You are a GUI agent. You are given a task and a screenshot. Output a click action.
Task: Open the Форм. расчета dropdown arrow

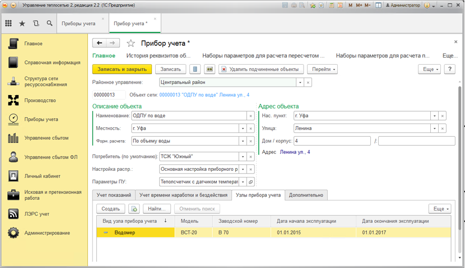(242, 141)
